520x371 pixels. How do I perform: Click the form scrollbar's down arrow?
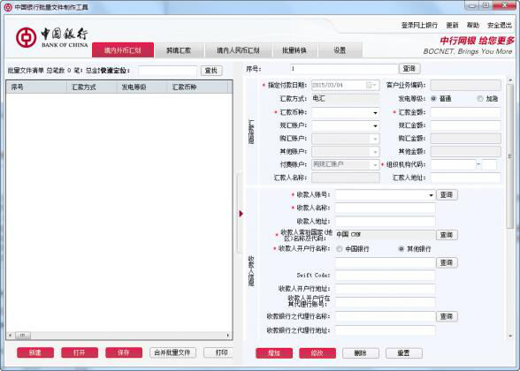(510, 337)
